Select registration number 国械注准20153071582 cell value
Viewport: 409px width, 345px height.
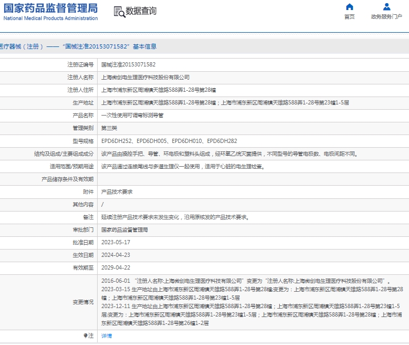pyautogui.click(x=128, y=64)
